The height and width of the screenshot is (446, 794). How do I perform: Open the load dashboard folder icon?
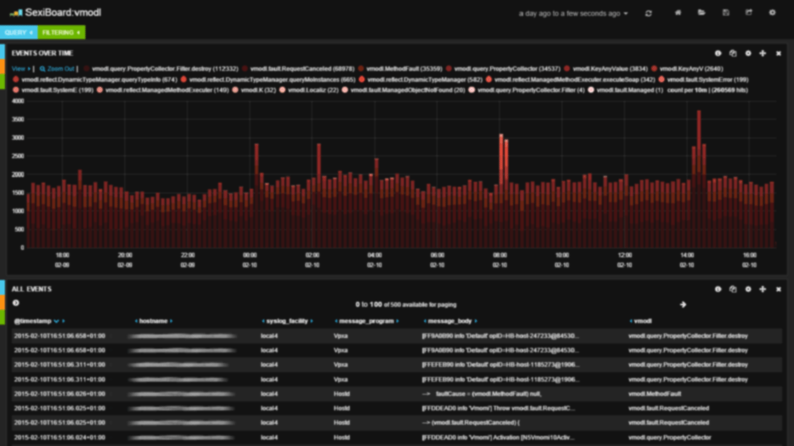point(701,13)
